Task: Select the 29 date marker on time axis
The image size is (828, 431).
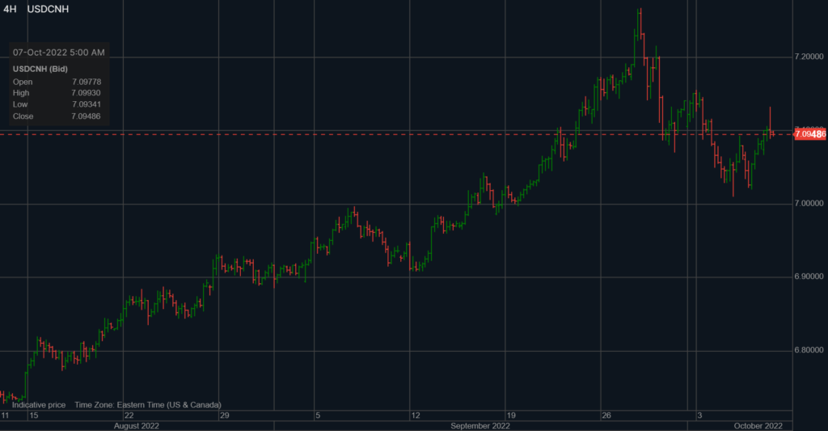Action: point(223,416)
